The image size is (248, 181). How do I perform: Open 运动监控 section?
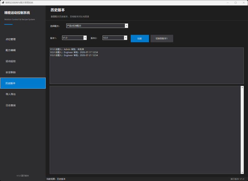[x=23, y=61]
